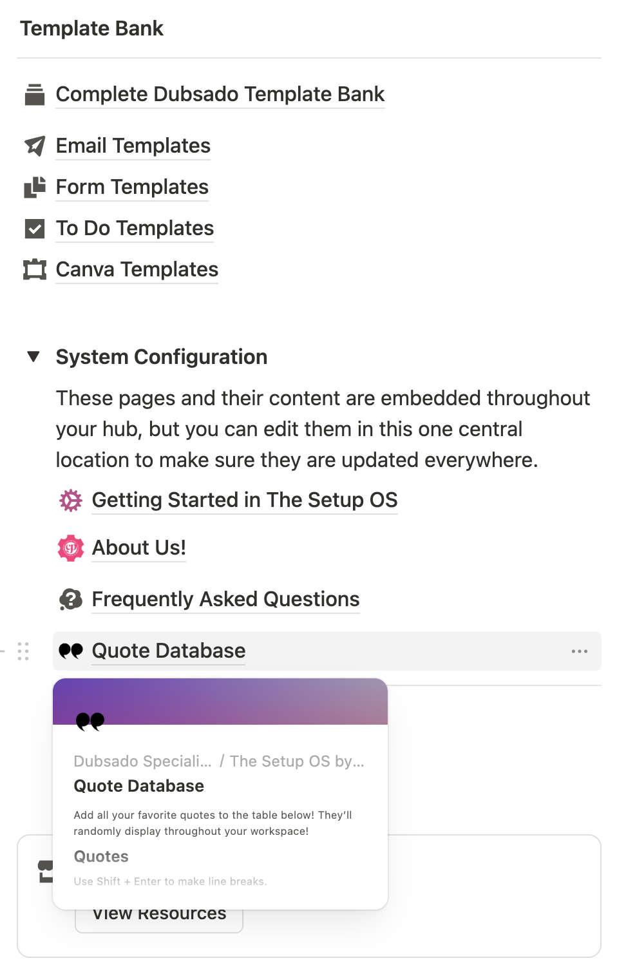The height and width of the screenshot is (974, 626).
Task: Open the Complete Dubsado Template Bank page
Action: pos(220,95)
